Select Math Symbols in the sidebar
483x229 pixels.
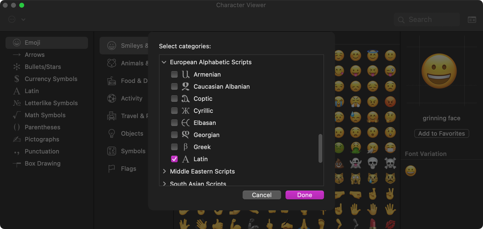tap(45, 115)
